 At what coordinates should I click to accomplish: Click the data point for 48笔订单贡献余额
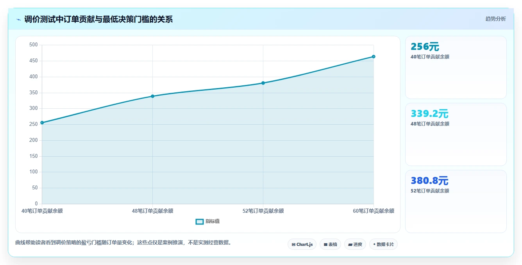coord(152,96)
